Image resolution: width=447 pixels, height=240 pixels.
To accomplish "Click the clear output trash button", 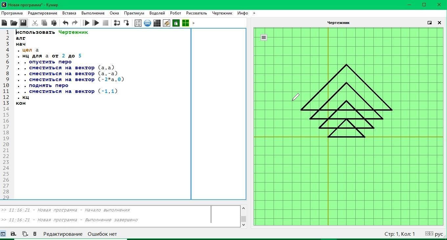I will (35, 234).
